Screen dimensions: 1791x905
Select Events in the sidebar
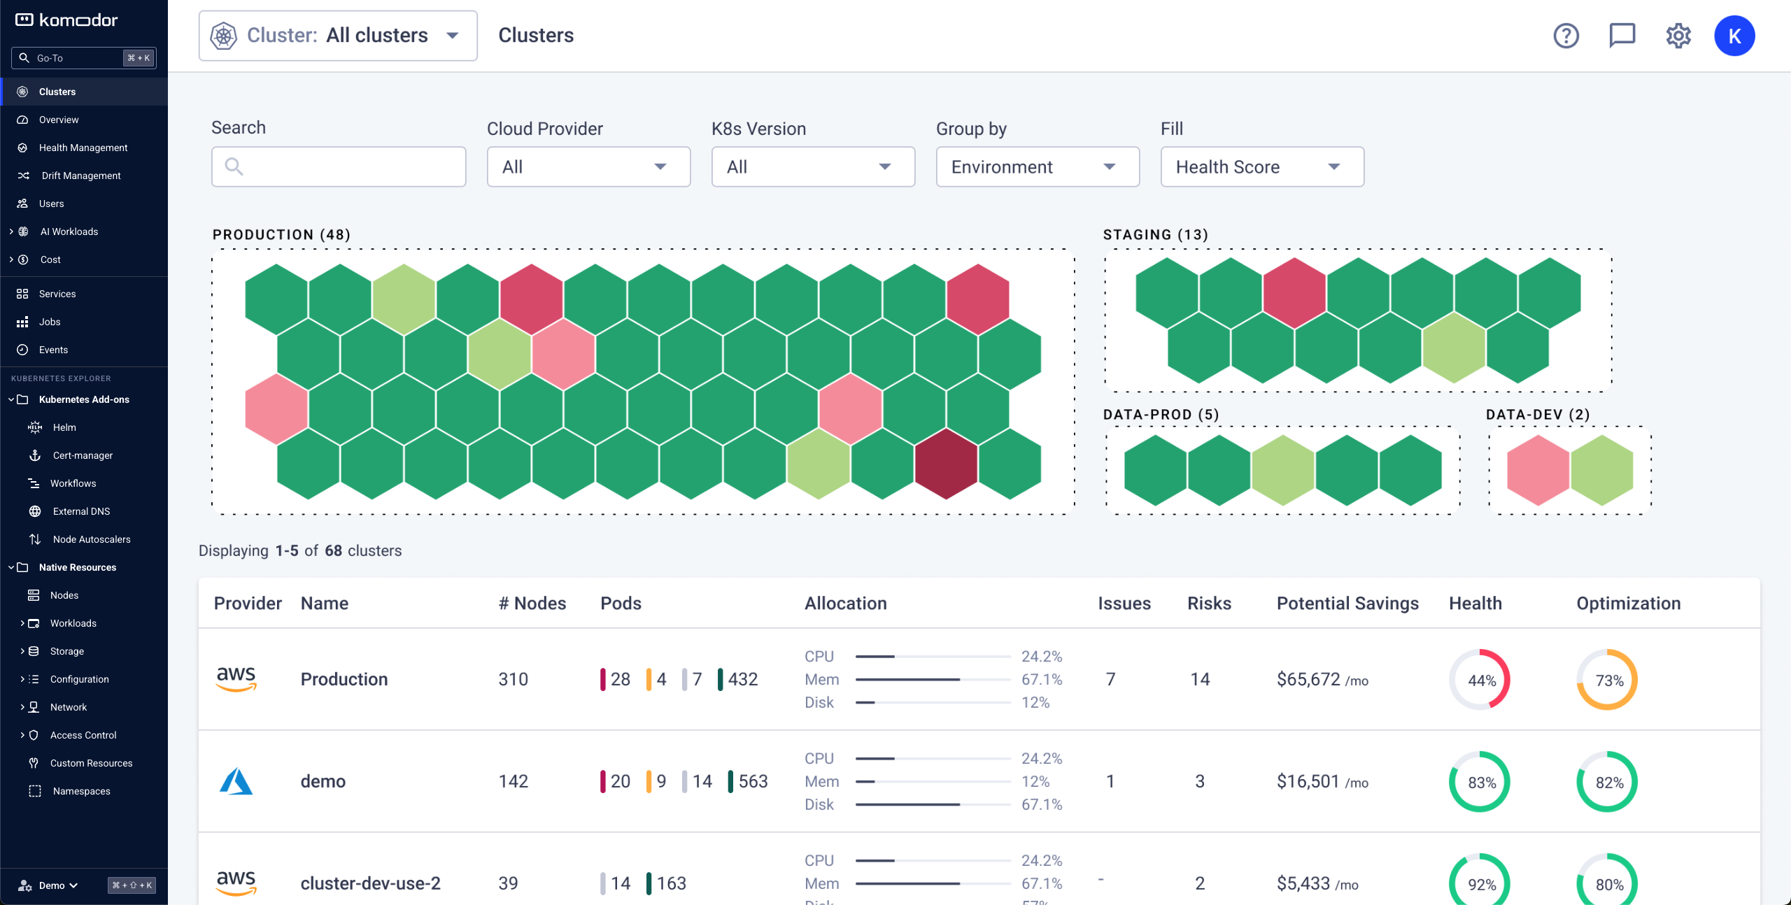coord(55,349)
